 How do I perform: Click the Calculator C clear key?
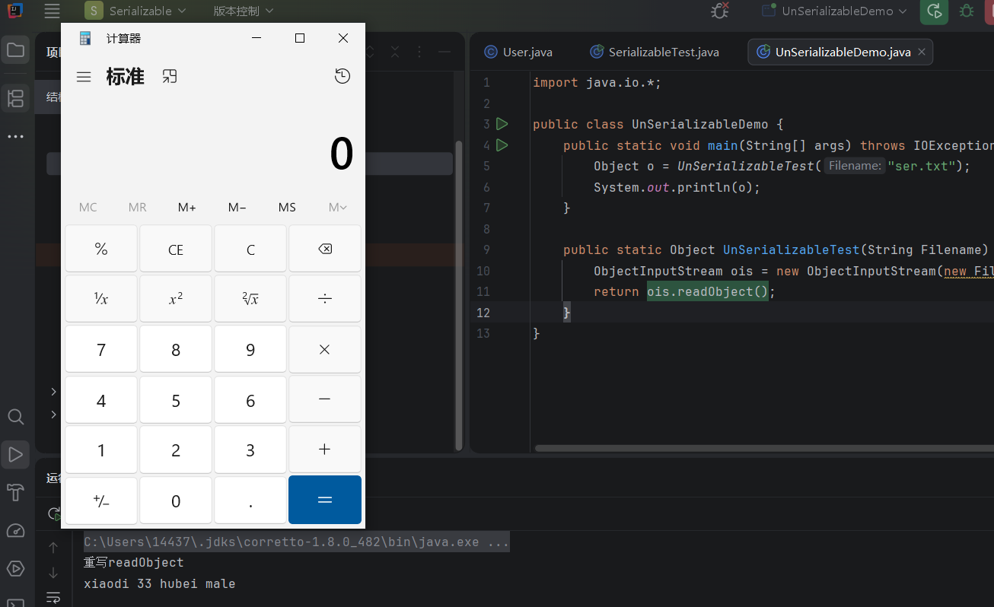coord(250,249)
